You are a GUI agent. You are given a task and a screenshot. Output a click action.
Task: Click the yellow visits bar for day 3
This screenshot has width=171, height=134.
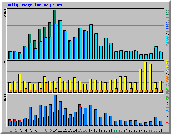pyautogui.click(x=20, y=82)
